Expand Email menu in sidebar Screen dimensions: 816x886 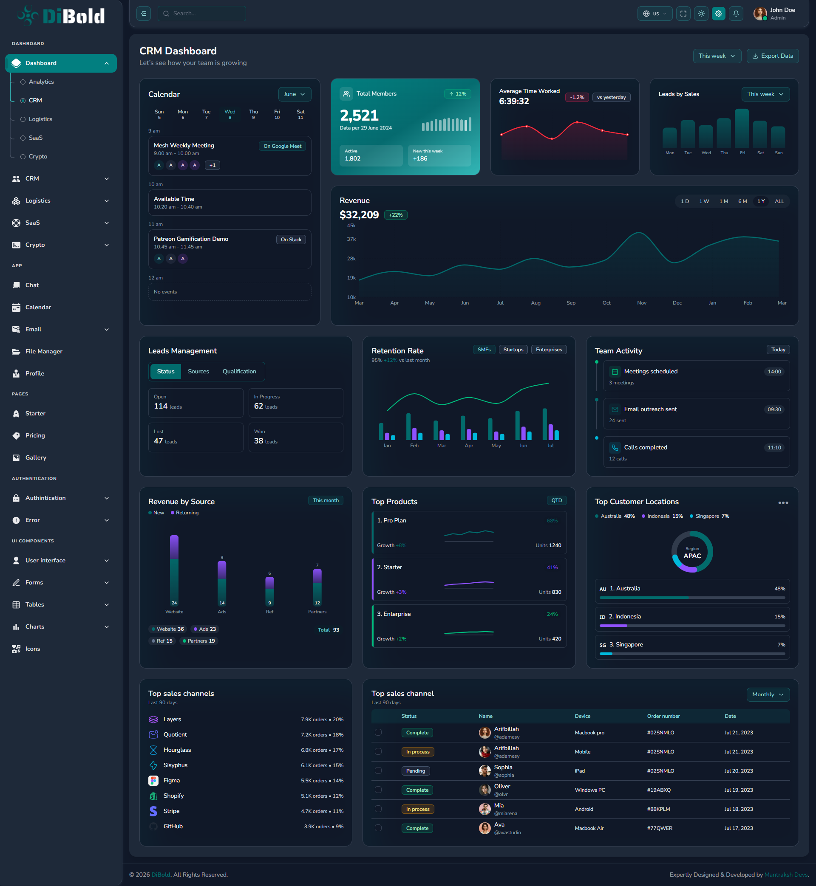61,329
